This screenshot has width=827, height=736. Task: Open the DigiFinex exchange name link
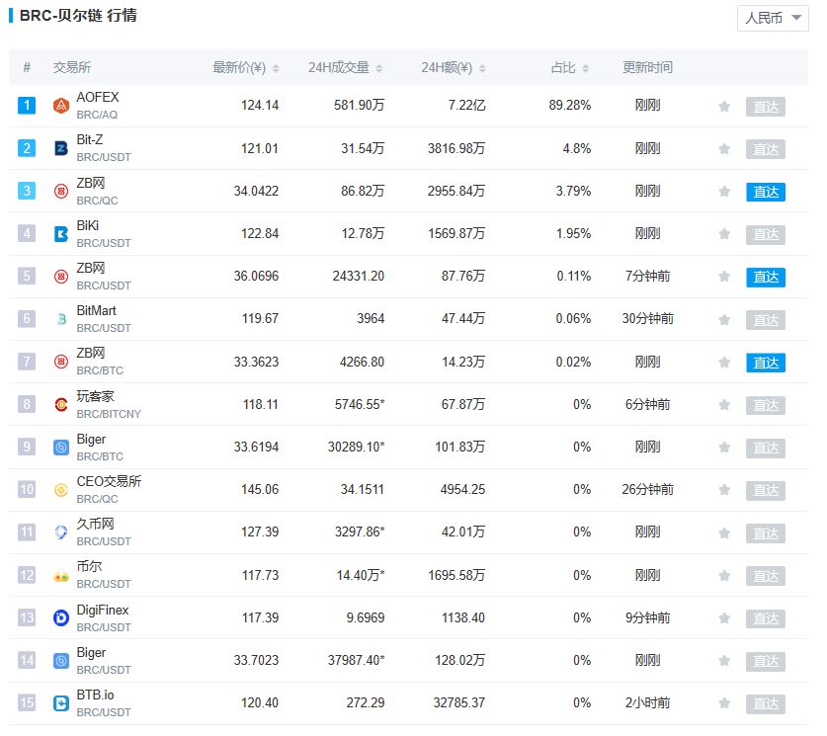103,610
